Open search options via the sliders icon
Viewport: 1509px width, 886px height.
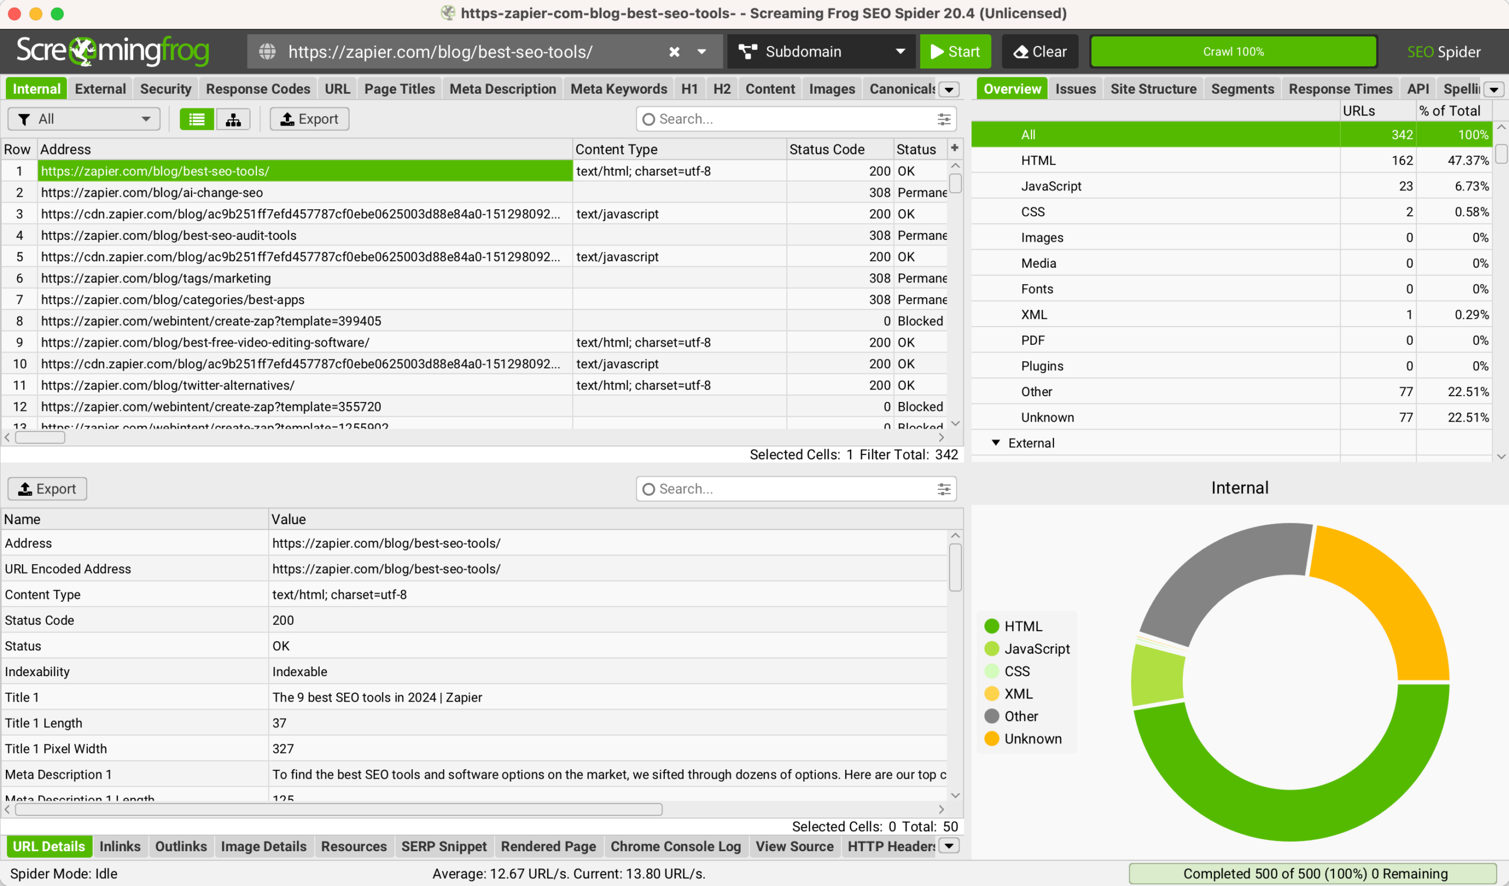pyautogui.click(x=944, y=118)
